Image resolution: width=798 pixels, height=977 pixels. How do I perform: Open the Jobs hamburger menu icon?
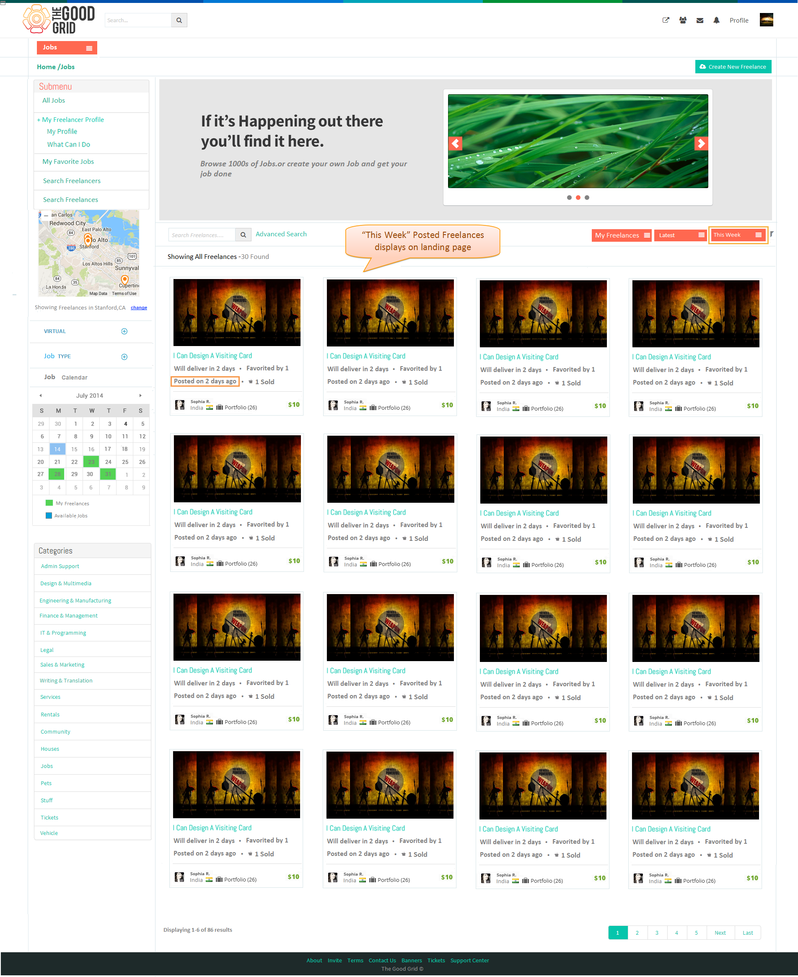(x=89, y=48)
